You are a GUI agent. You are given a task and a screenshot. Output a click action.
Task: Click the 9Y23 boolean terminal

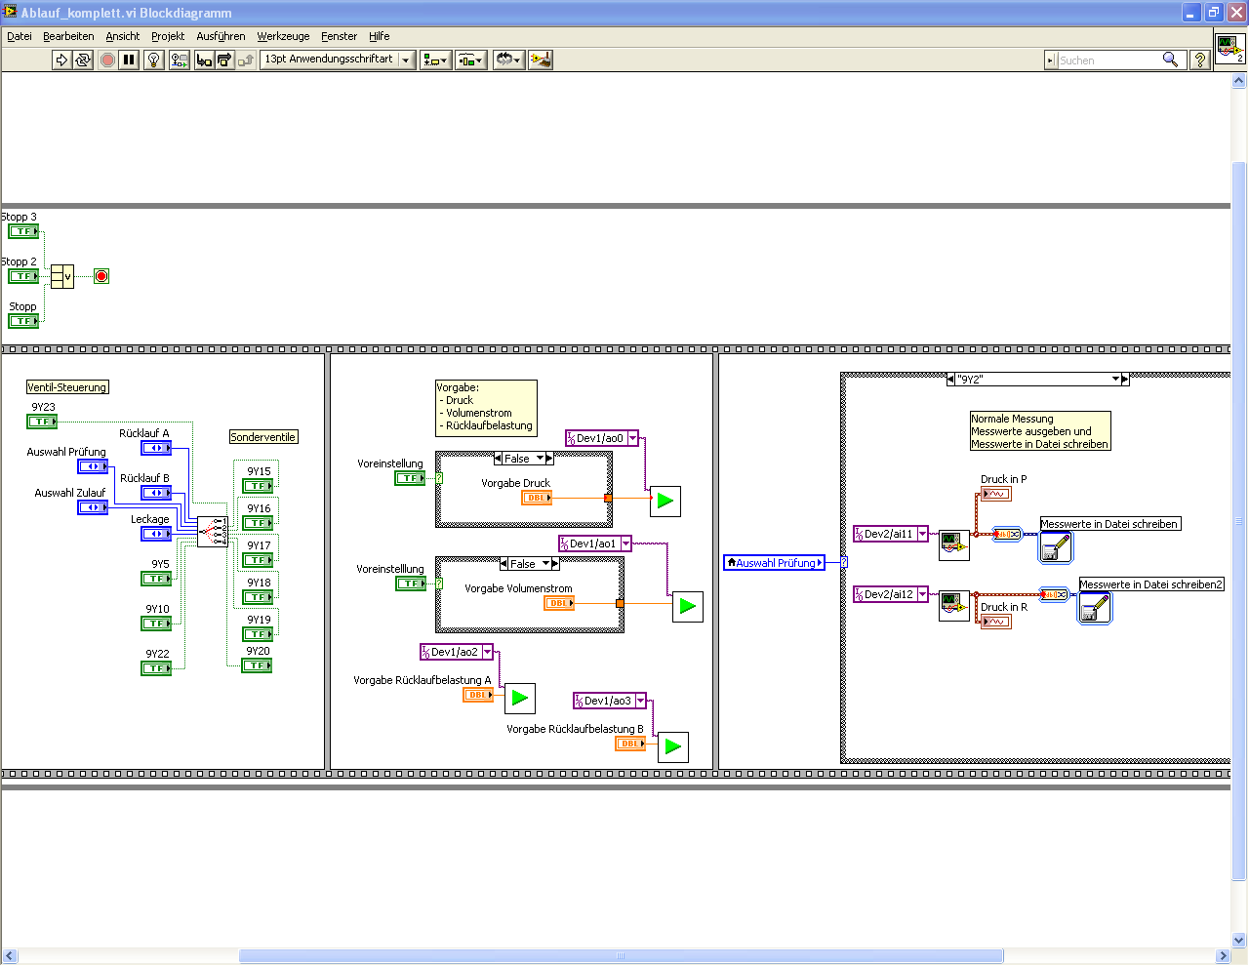click(42, 422)
